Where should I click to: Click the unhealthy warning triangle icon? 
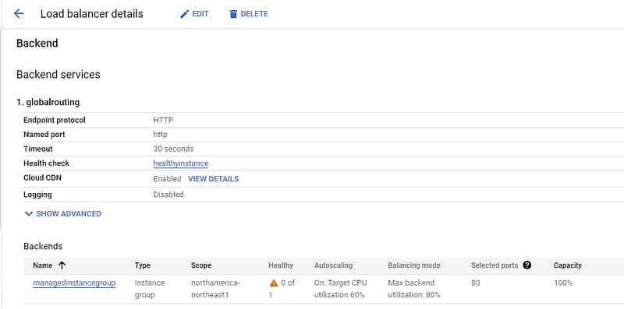pos(274,283)
